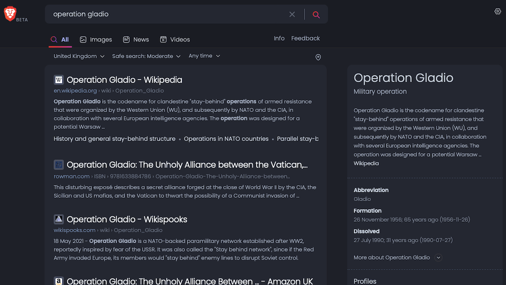This screenshot has height=285, width=506.
Task: Switch to the All tab
Action: 60,39
